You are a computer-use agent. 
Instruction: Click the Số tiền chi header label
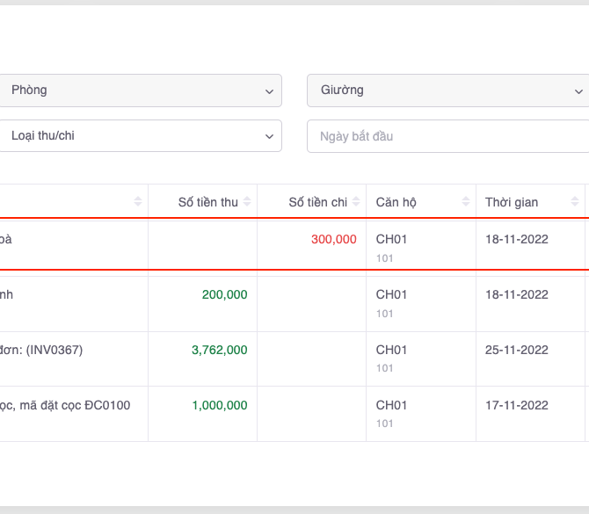[317, 202]
